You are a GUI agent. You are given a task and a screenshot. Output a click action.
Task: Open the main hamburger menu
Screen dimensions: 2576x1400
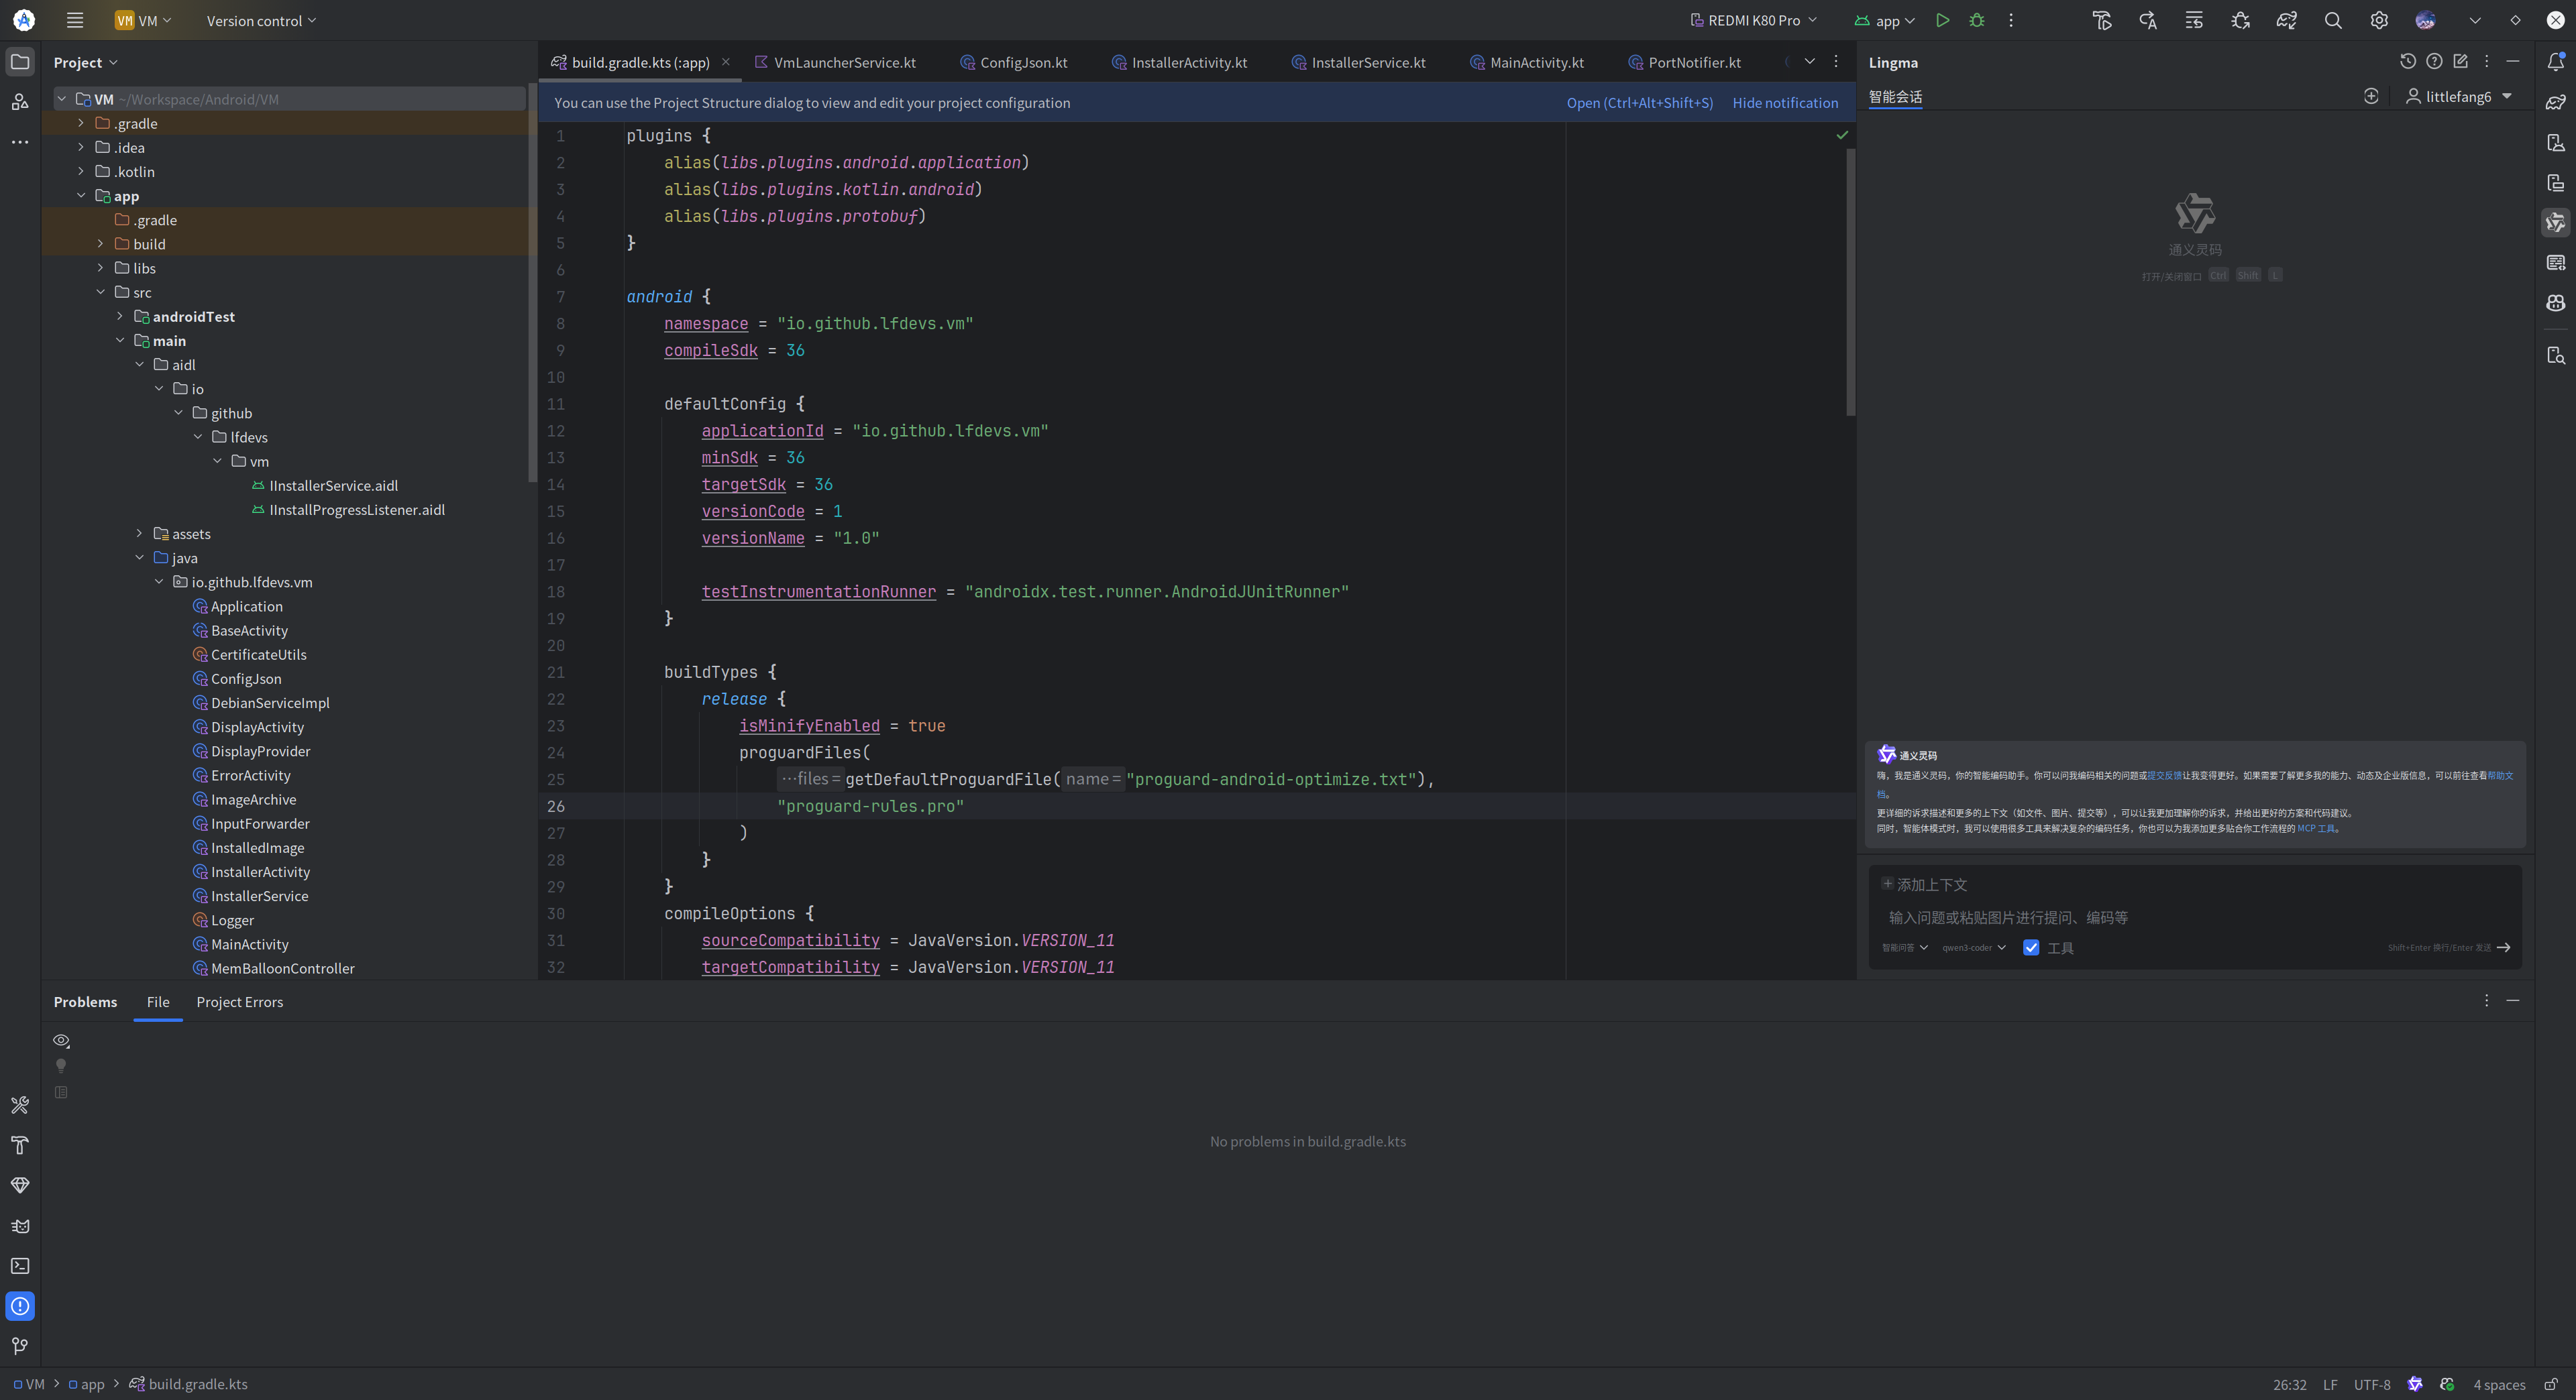[x=75, y=20]
